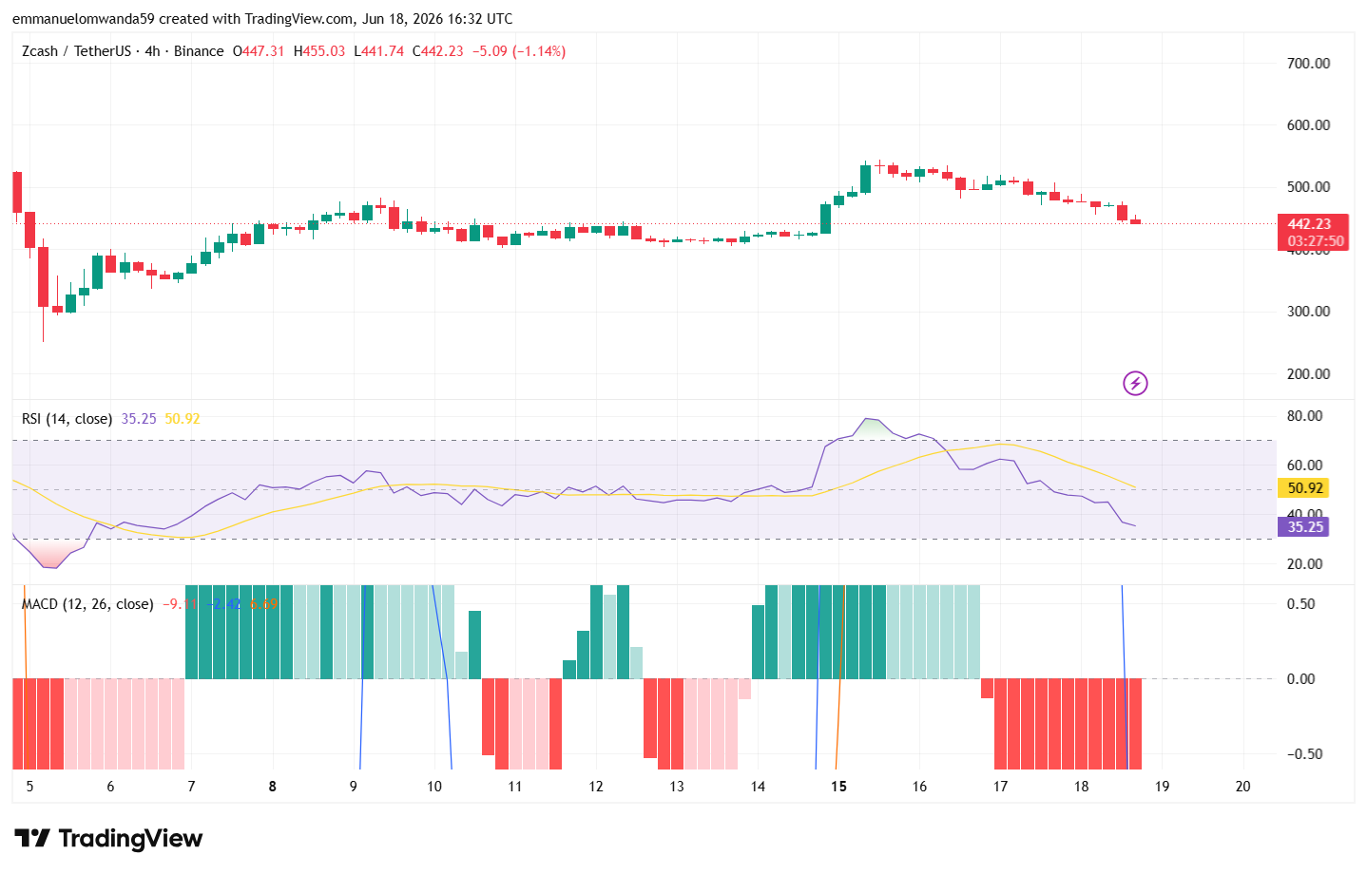Click the attribution text with Jun 18, 2026 date
The height and width of the screenshot is (874, 1367).
click(262, 19)
